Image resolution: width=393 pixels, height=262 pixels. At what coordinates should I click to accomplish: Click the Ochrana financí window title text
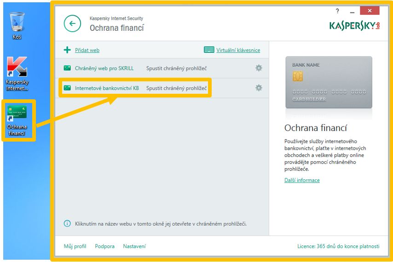click(x=117, y=28)
